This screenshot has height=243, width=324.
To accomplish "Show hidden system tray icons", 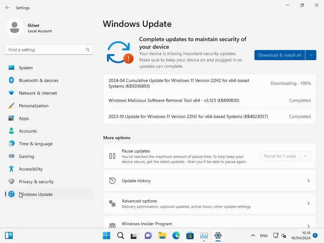I will (253, 235).
